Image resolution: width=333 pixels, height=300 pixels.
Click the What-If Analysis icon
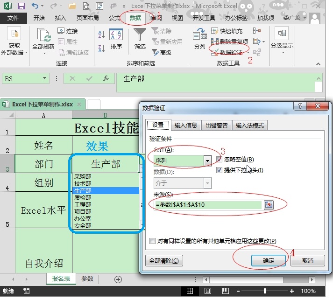coord(257,42)
